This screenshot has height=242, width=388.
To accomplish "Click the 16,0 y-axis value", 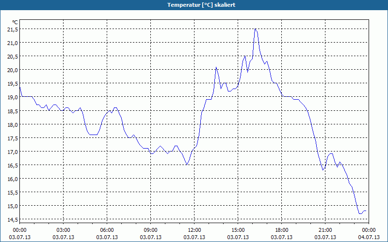I will tap(13, 179).
